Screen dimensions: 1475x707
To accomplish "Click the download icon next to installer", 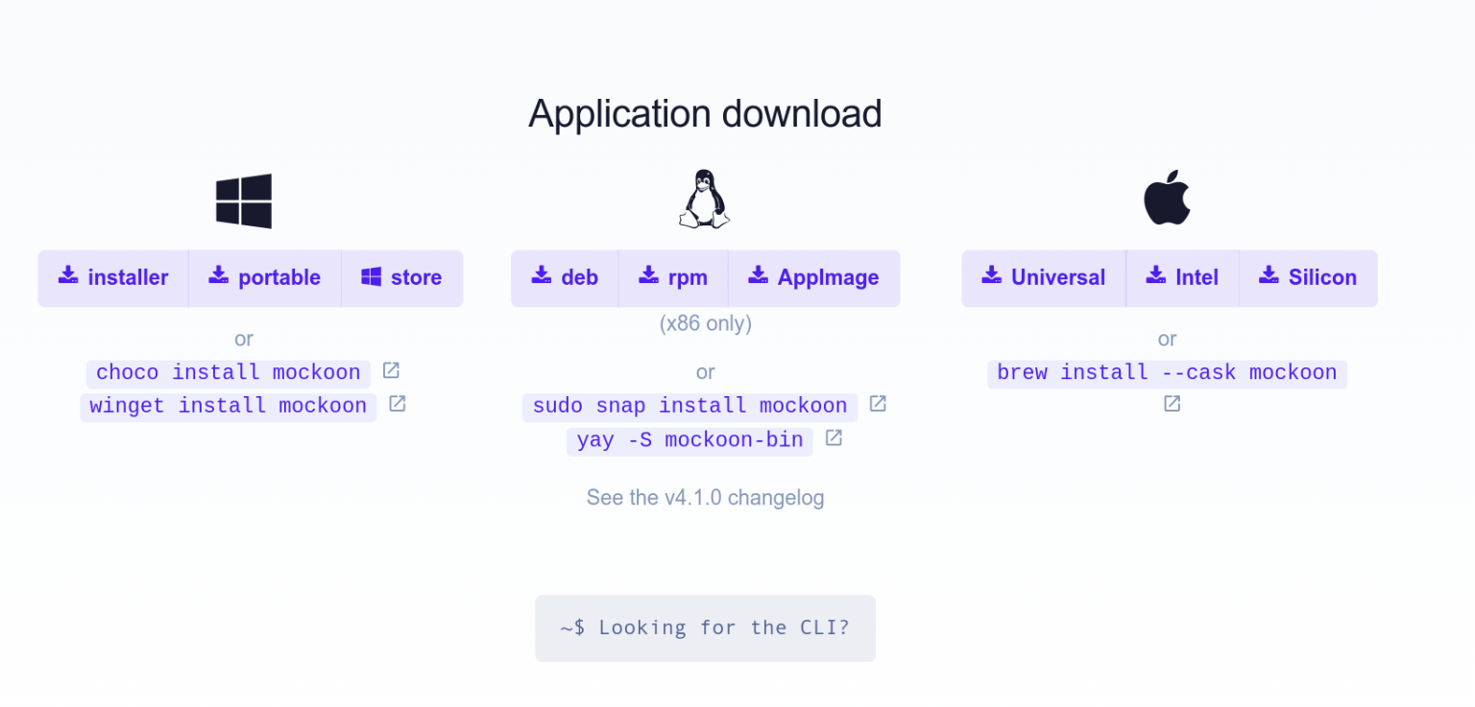I will pyautogui.click(x=68, y=276).
